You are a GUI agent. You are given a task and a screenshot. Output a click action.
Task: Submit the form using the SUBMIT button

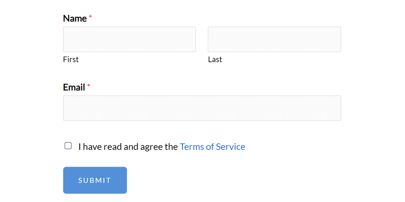[x=95, y=180]
